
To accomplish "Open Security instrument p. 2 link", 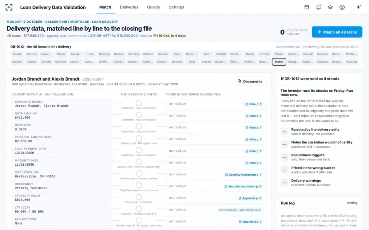I will 243,186.
